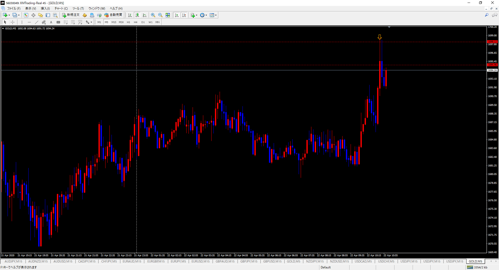499x270 pixels.
Task: Select the text (A) tool
Action: click(51, 22)
